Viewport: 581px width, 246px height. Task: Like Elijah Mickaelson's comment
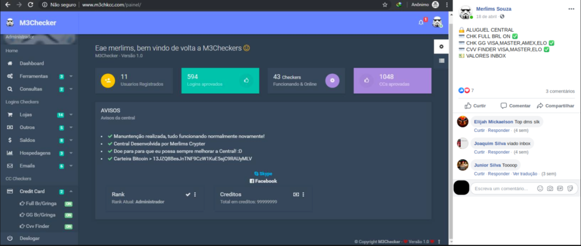click(x=479, y=131)
